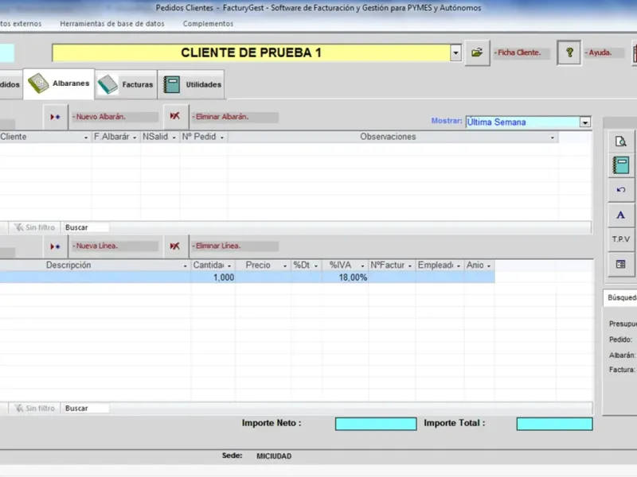
Task: Click the upper Sin filtro indicator
Action: (x=34, y=227)
